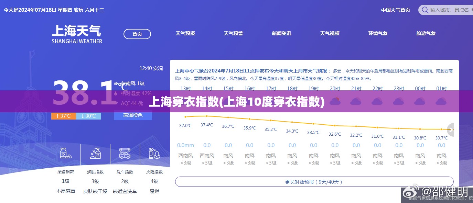
Task: Click the 较适宜洗车 index description
Action: pyautogui.click(x=125, y=191)
